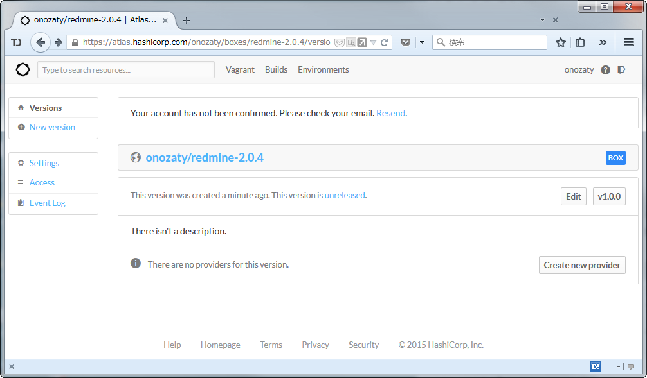The width and height of the screenshot is (647, 378).
Task: Click the status bar minus icon
Action: [618, 366]
